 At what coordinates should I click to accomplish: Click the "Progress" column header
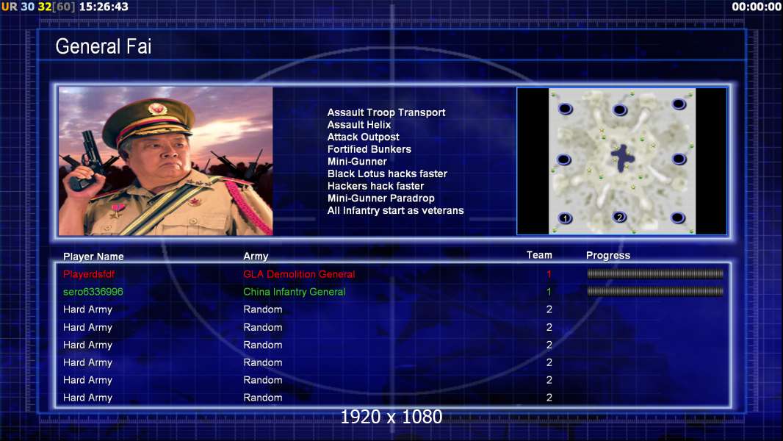tap(607, 256)
